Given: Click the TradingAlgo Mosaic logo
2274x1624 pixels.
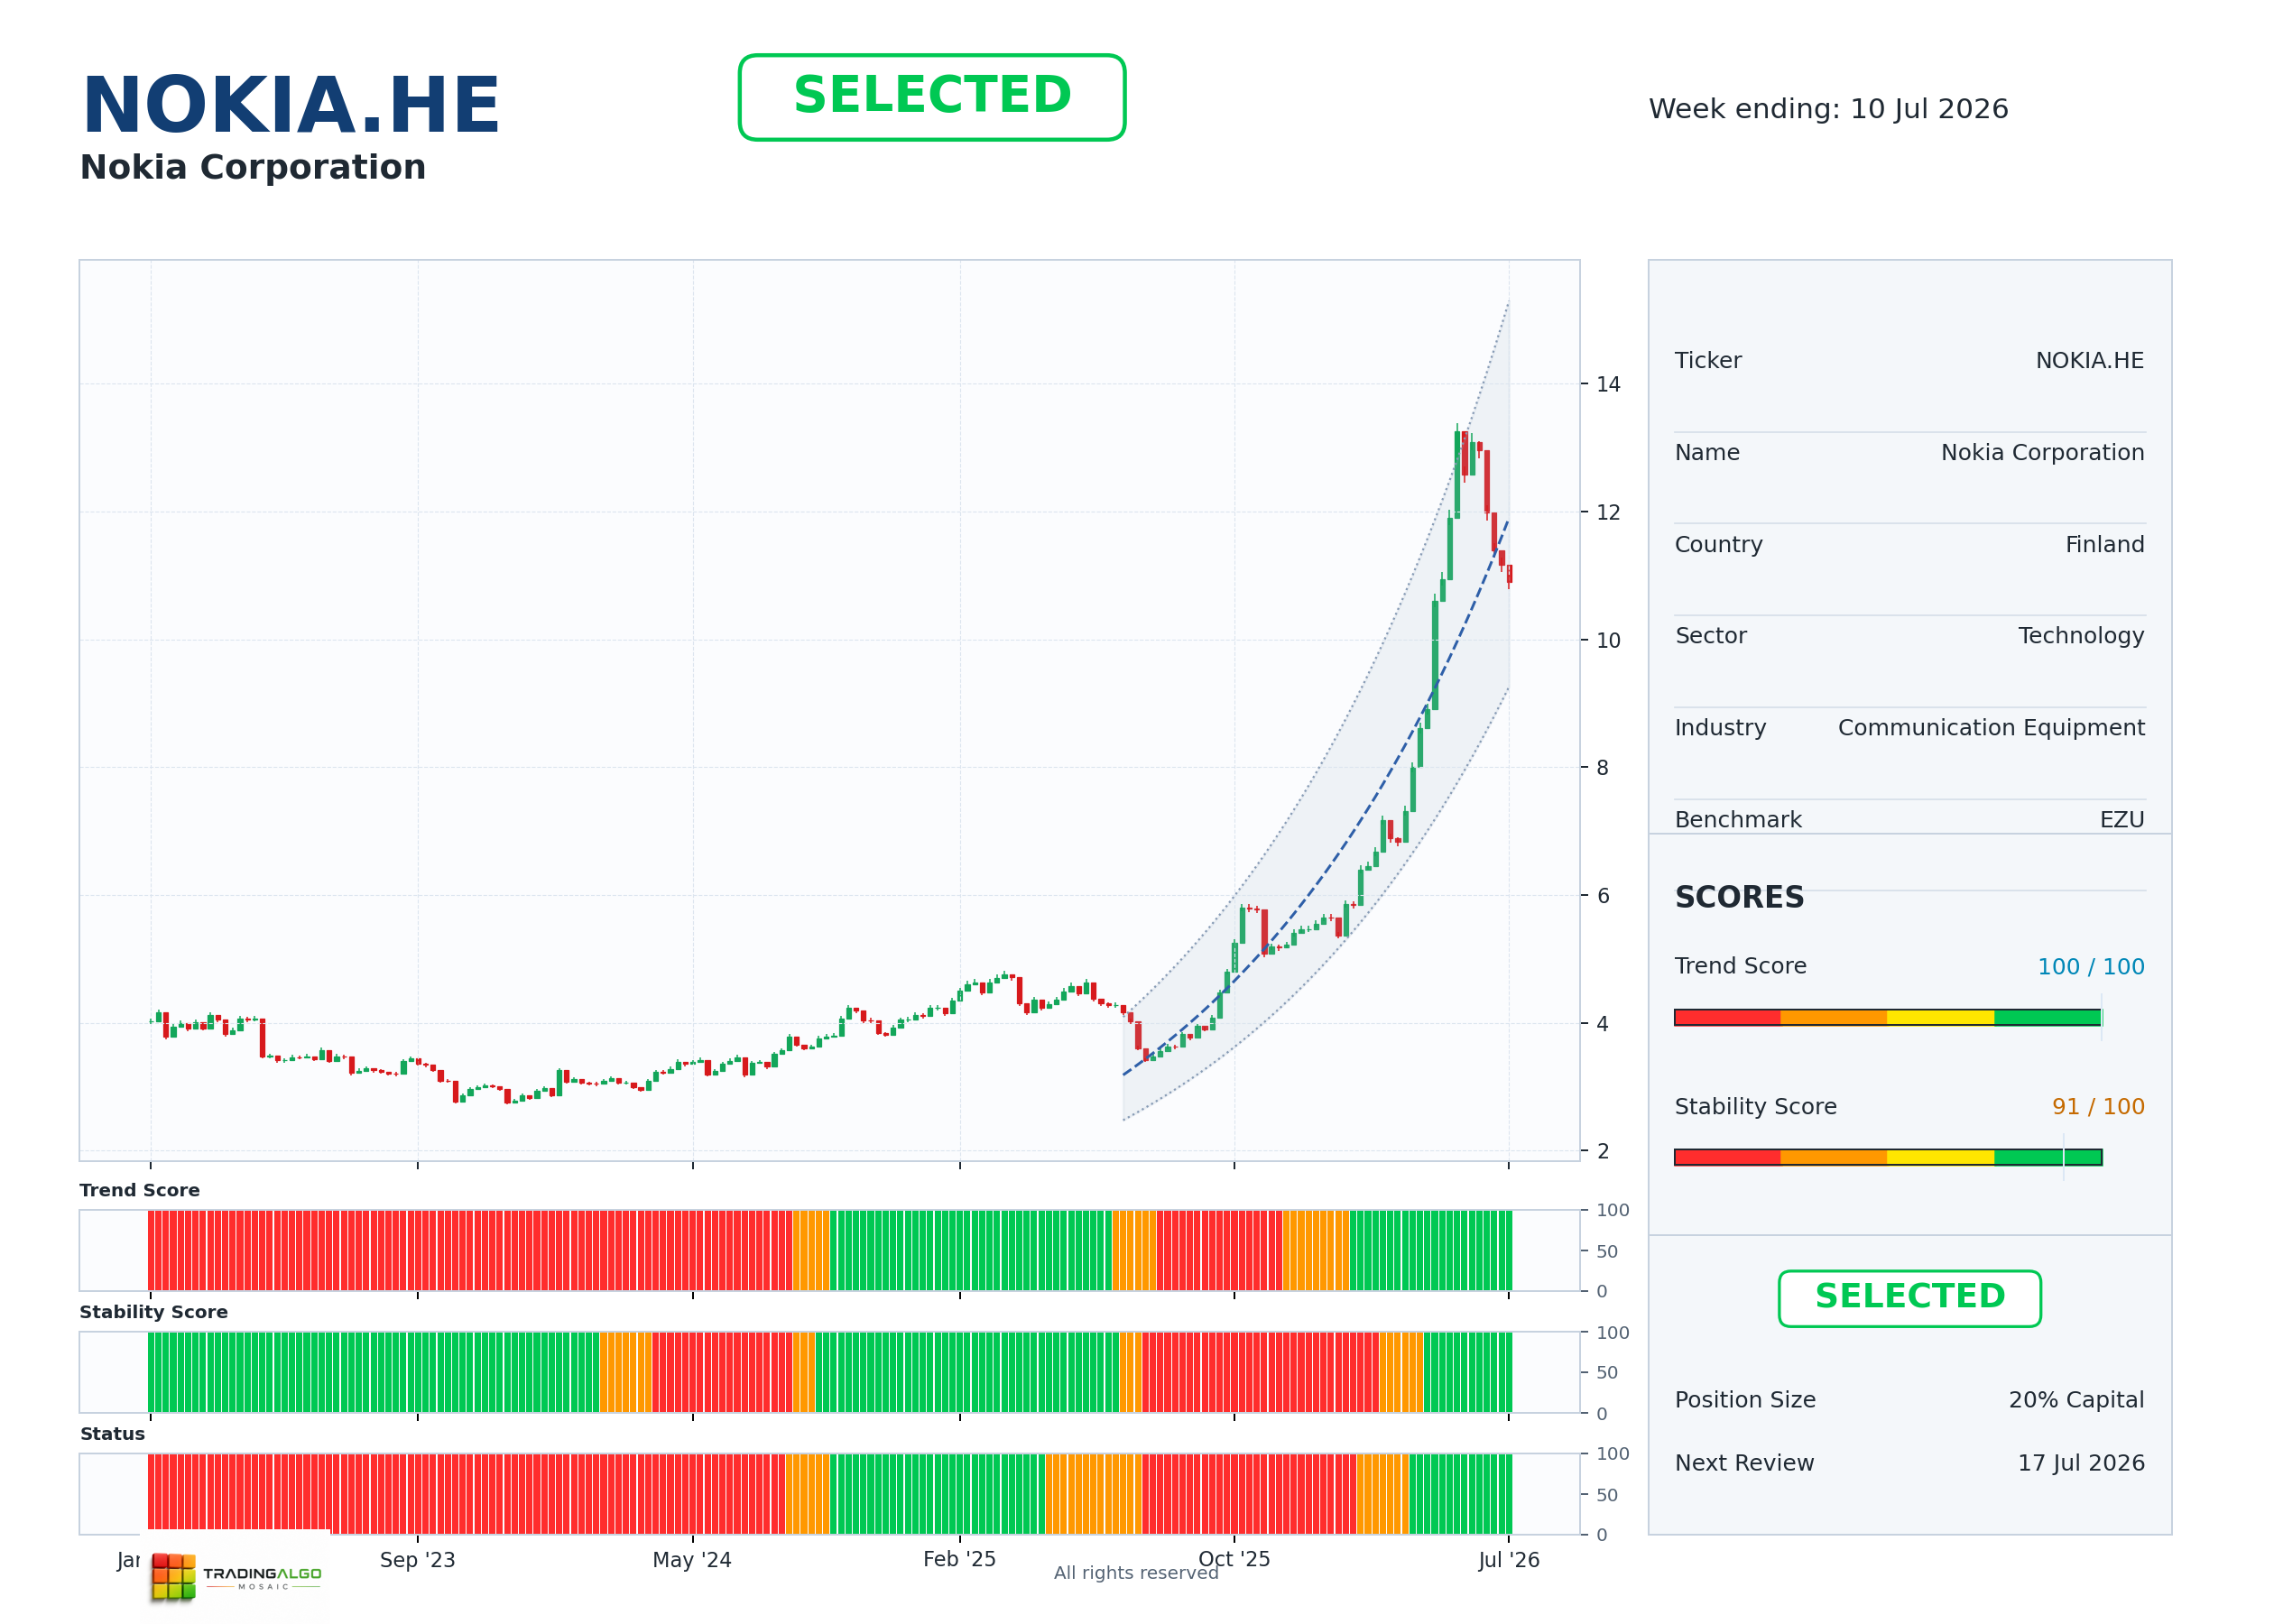Looking at the screenshot, I should coord(237,1577).
